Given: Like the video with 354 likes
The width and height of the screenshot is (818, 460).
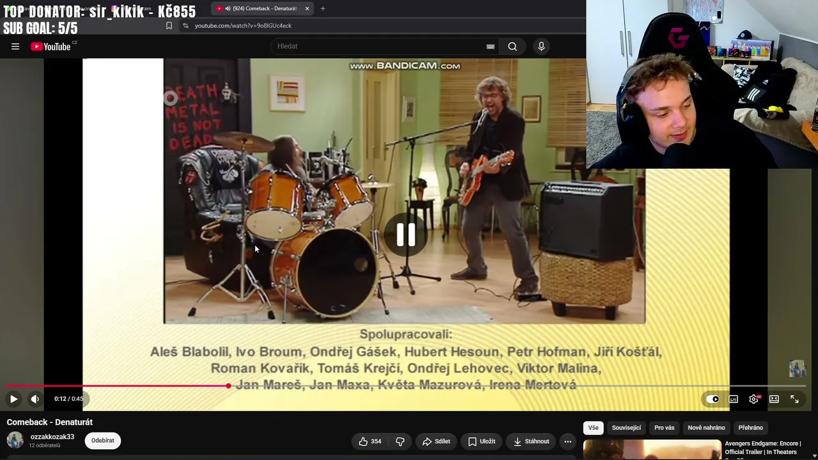Looking at the screenshot, I should click(x=369, y=441).
